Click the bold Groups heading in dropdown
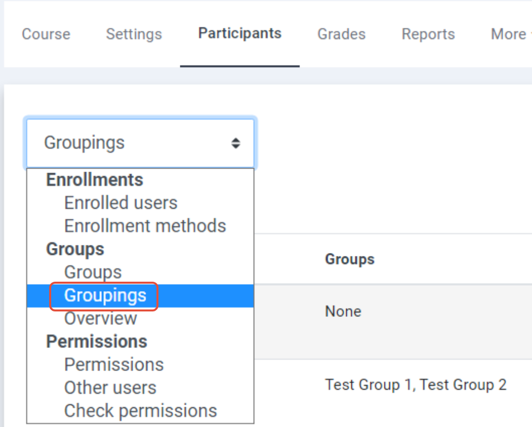532x427 pixels. (75, 249)
